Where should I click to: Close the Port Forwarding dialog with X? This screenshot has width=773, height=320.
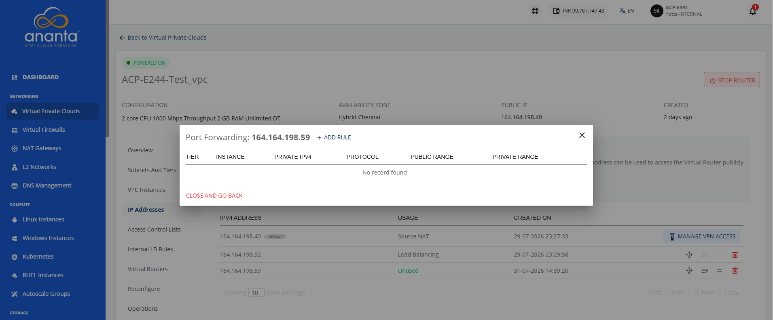582,135
